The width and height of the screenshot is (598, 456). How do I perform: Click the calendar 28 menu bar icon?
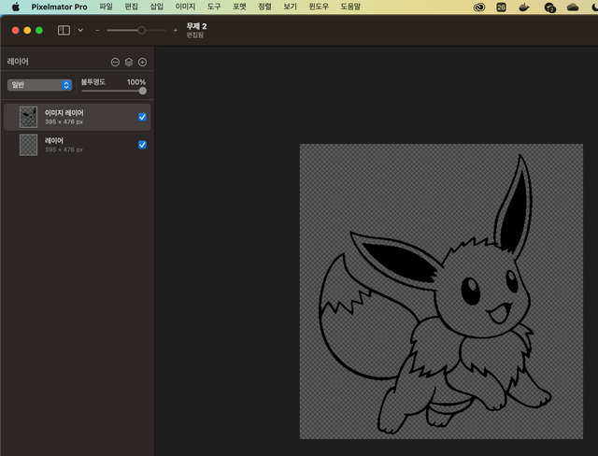501,7
